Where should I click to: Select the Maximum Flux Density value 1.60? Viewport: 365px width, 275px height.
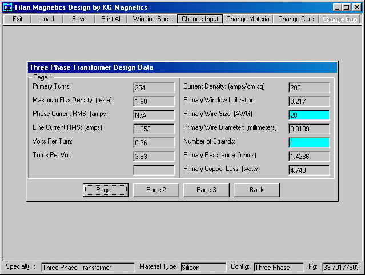154,102
